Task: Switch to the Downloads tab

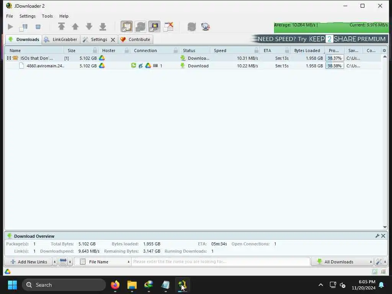Action: click(24, 39)
